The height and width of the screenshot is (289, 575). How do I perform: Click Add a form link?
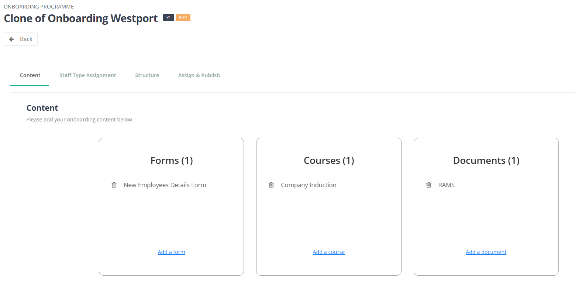click(x=171, y=252)
